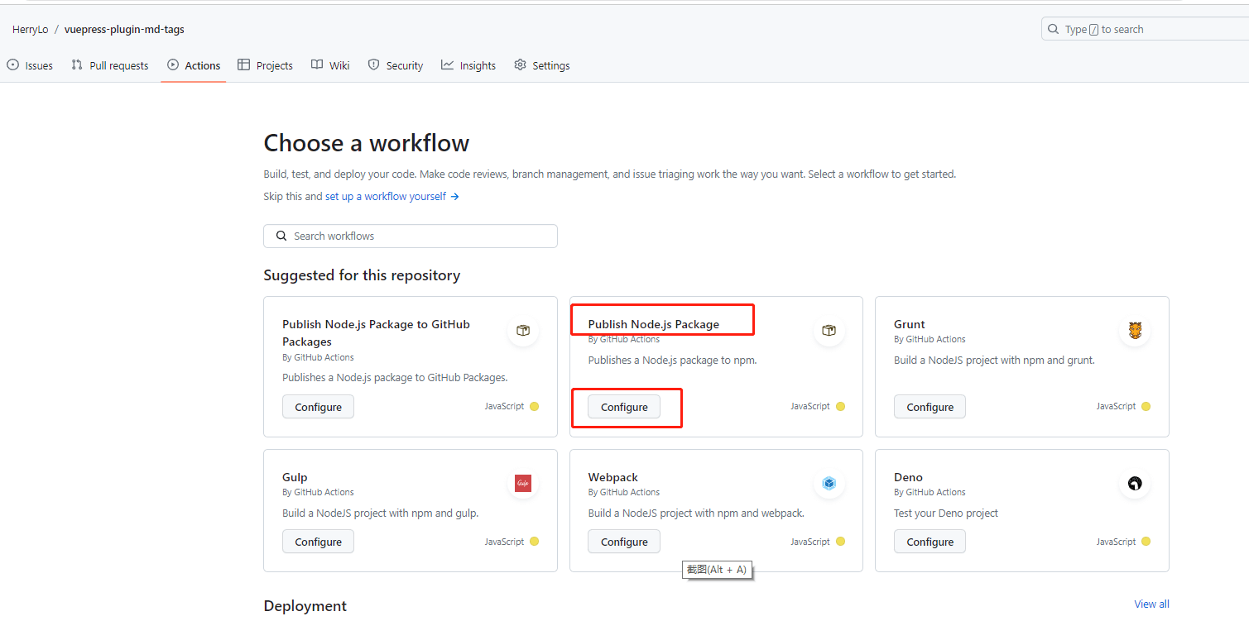Image resolution: width=1249 pixels, height=621 pixels.
Task: Open the Insights tab
Action: tap(468, 65)
